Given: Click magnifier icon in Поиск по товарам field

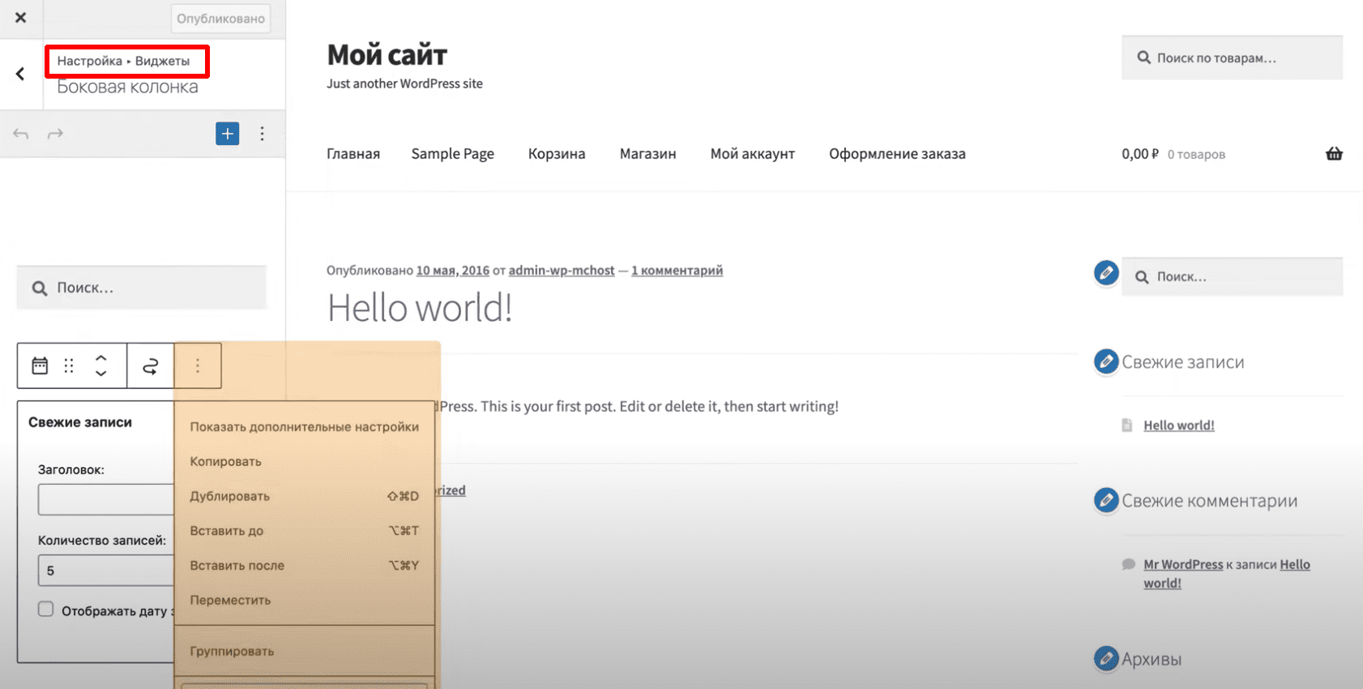Looking at the screenshot, I should coord(1144,58).
